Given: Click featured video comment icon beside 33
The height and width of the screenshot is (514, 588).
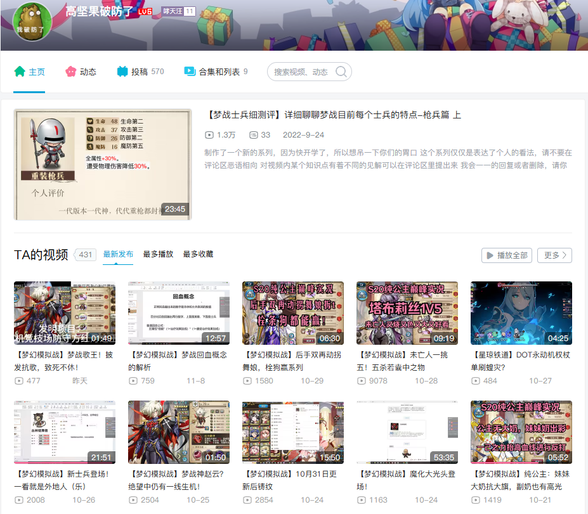Looking at the screenshot, I should pyautogui.click(x=254, y=135).
